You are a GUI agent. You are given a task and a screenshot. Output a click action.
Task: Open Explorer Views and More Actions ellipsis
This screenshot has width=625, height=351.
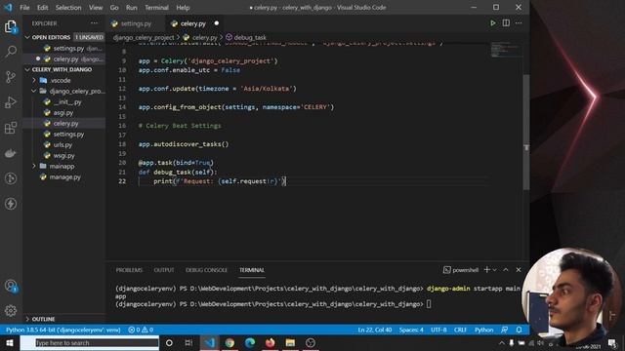click(x=94, y=23)
